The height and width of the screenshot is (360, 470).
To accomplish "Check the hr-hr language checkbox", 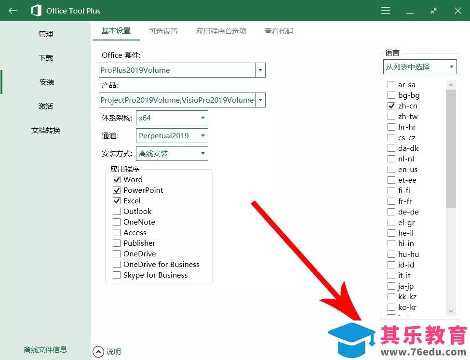I will tap(391, 127).
